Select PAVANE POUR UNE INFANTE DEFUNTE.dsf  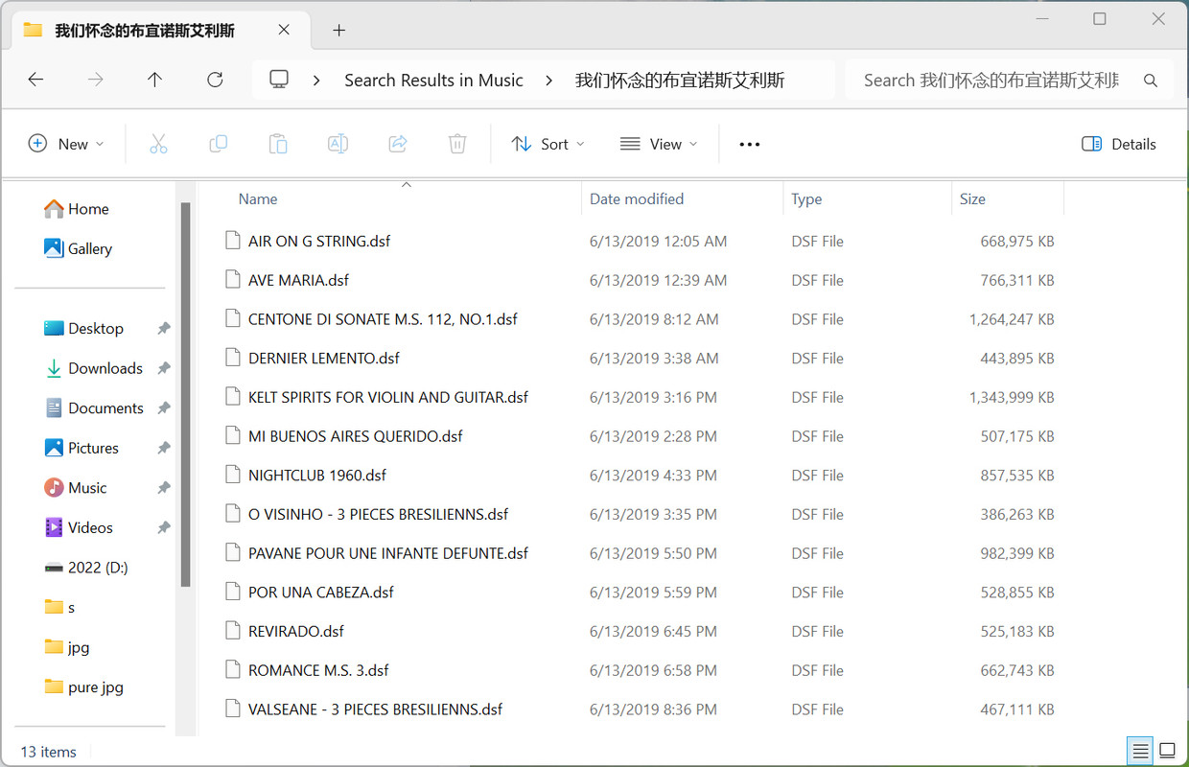pyautogui.click(x=388, y=553)
